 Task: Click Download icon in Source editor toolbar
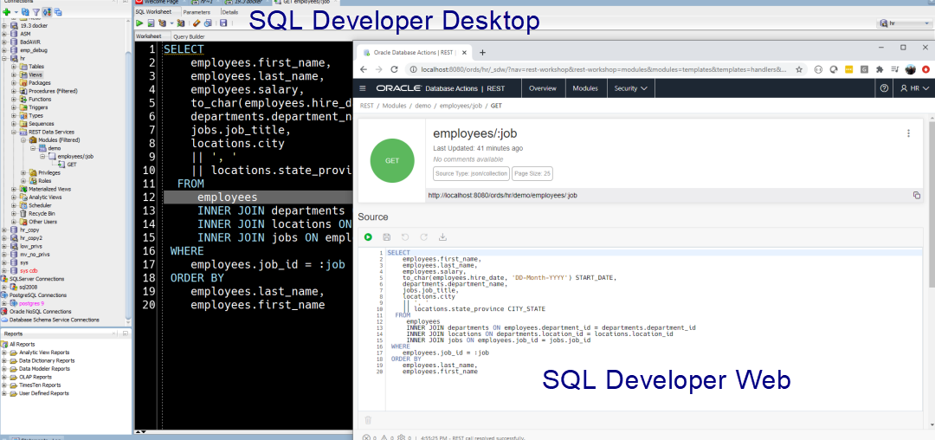[x=442, y=237]
